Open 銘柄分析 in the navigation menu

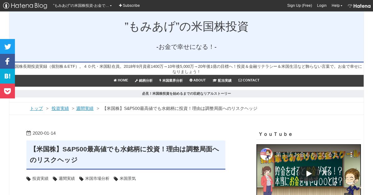144,80
